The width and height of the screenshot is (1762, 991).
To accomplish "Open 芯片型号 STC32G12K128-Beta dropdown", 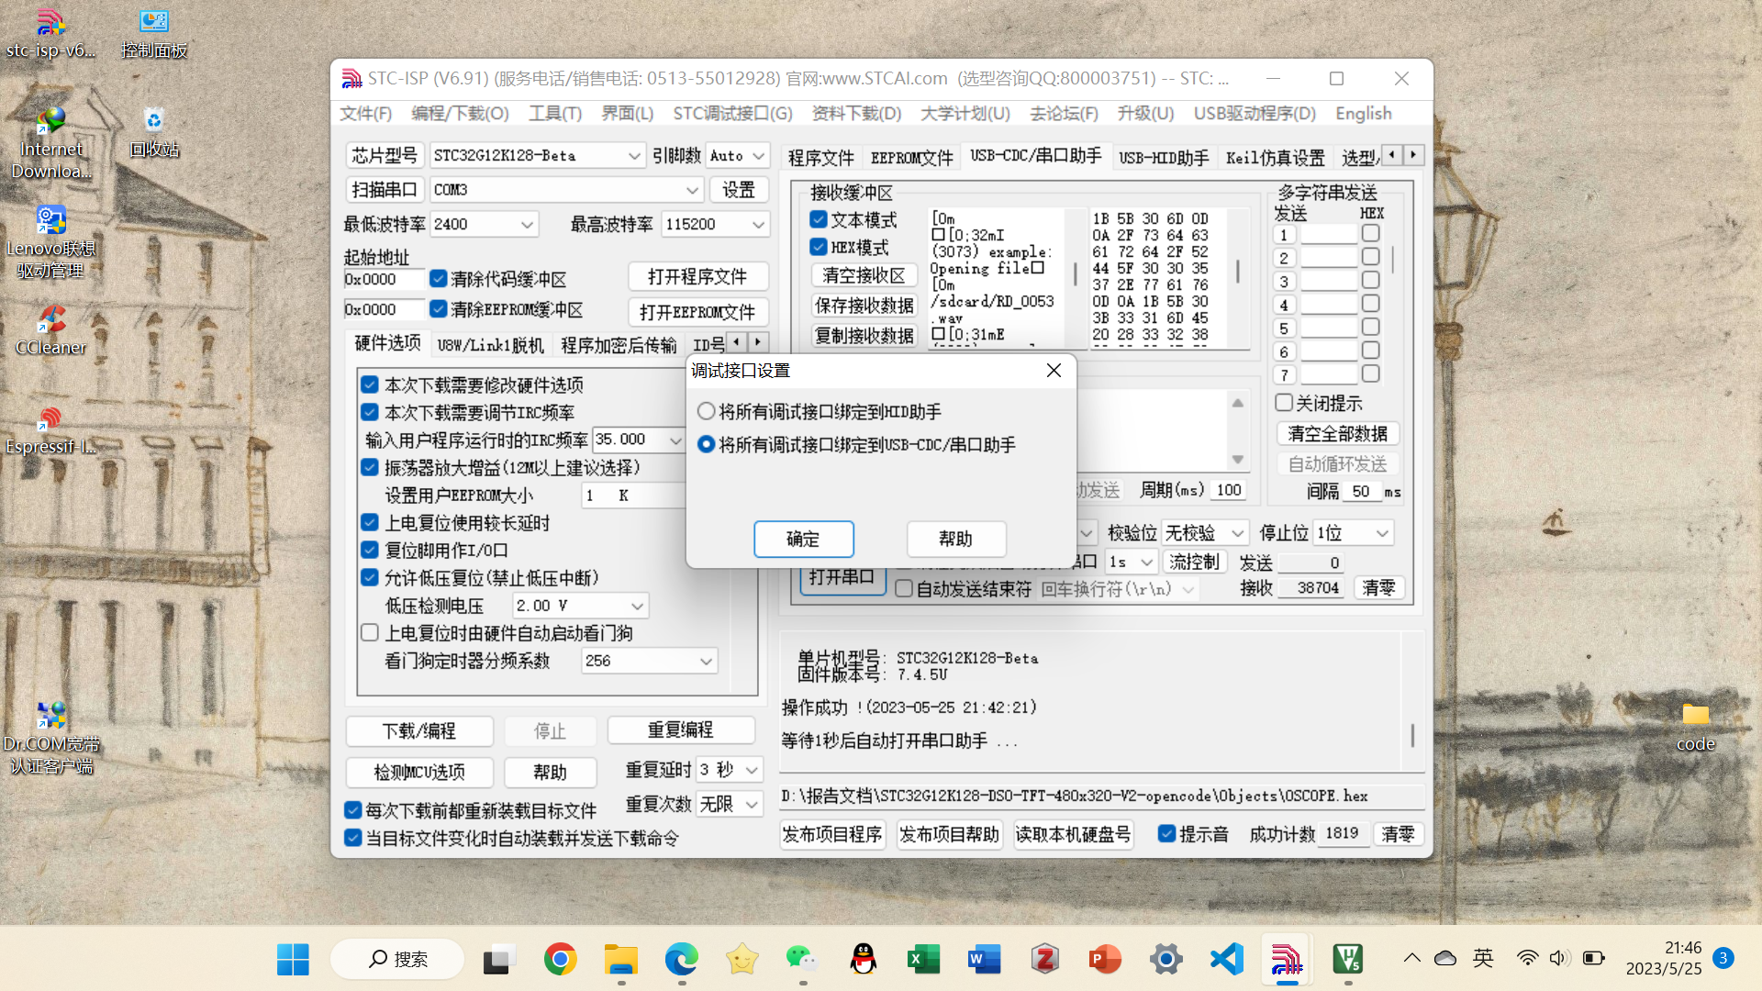I will [538, 155].
